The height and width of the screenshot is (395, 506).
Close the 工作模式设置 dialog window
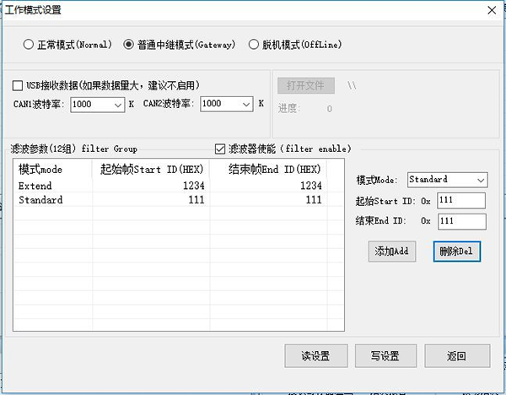point(491,10)
